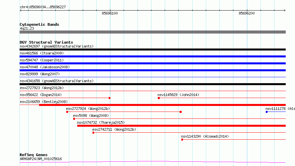Select the blue nsv470048 Jakobsson2008 bar
This screenshot has width=295, height=166.
152,70
